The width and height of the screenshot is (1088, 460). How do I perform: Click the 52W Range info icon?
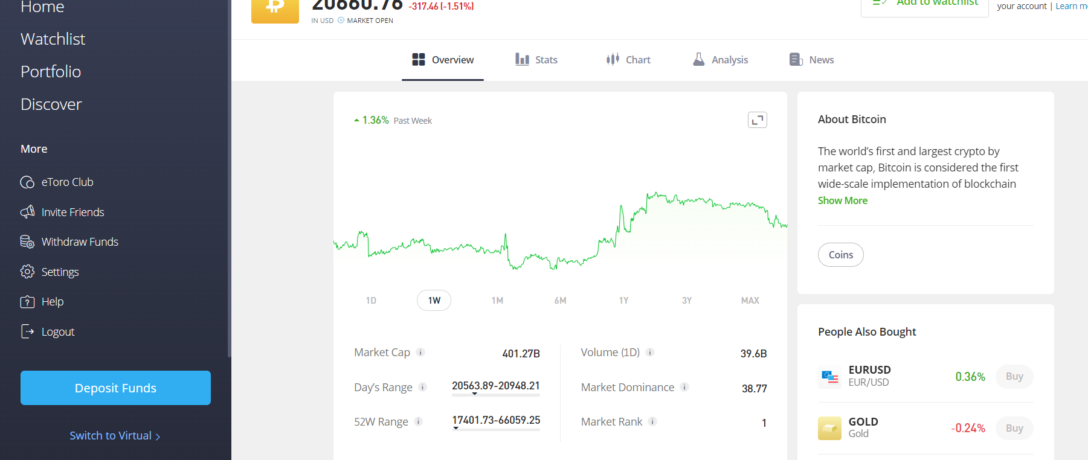point(419,421)
